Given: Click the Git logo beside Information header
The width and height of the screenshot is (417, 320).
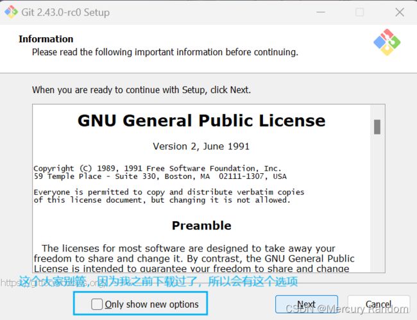Looking at the screenshot, I should tap(387, 42).
